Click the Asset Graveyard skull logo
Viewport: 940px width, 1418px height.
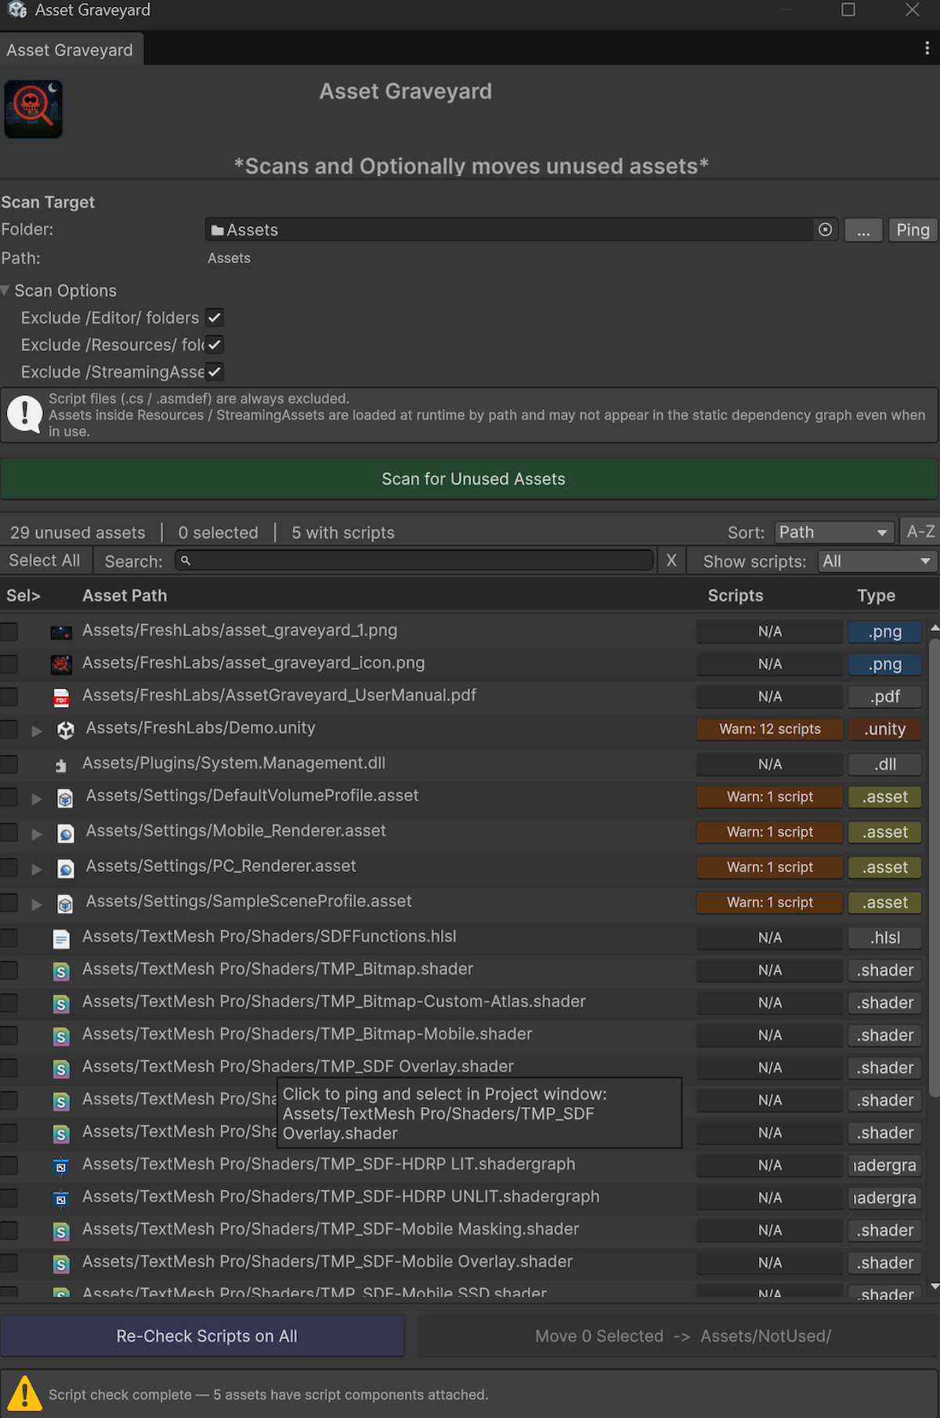[x=33, y=109]
